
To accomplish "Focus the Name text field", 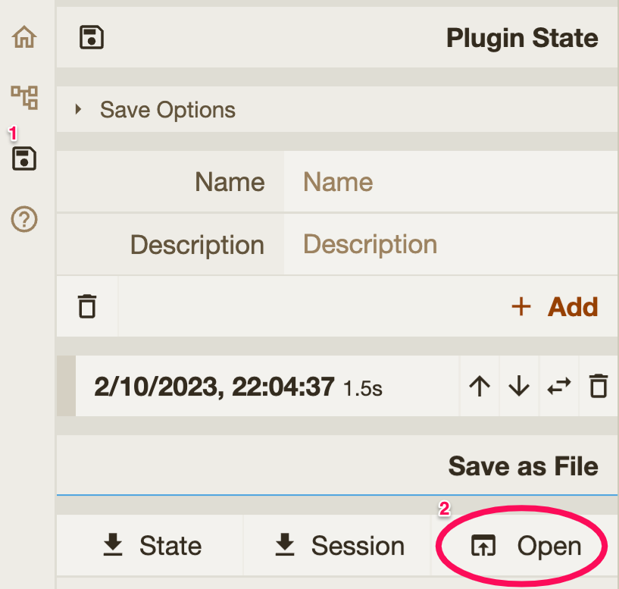I will (x=450, y=182).
